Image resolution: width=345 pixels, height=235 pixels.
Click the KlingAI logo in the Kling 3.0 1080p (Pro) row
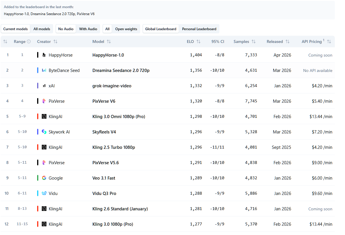pos(44,224)
